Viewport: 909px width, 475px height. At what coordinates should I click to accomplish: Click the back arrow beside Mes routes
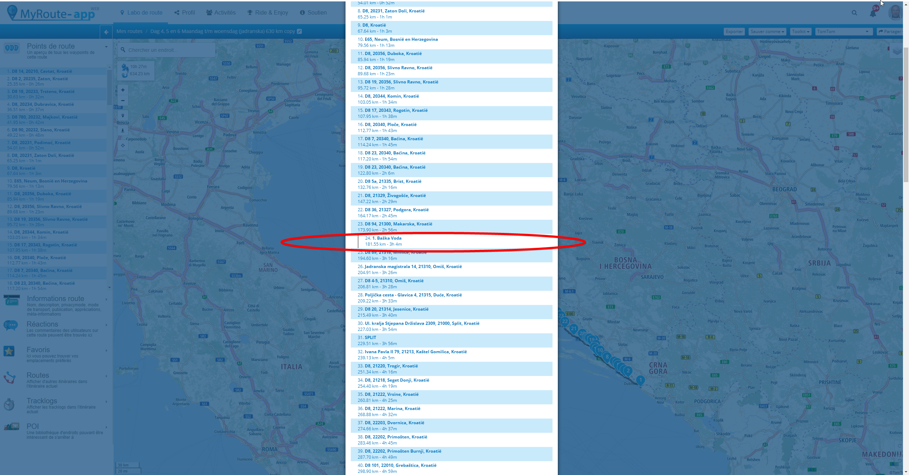[x=106, y=32]
